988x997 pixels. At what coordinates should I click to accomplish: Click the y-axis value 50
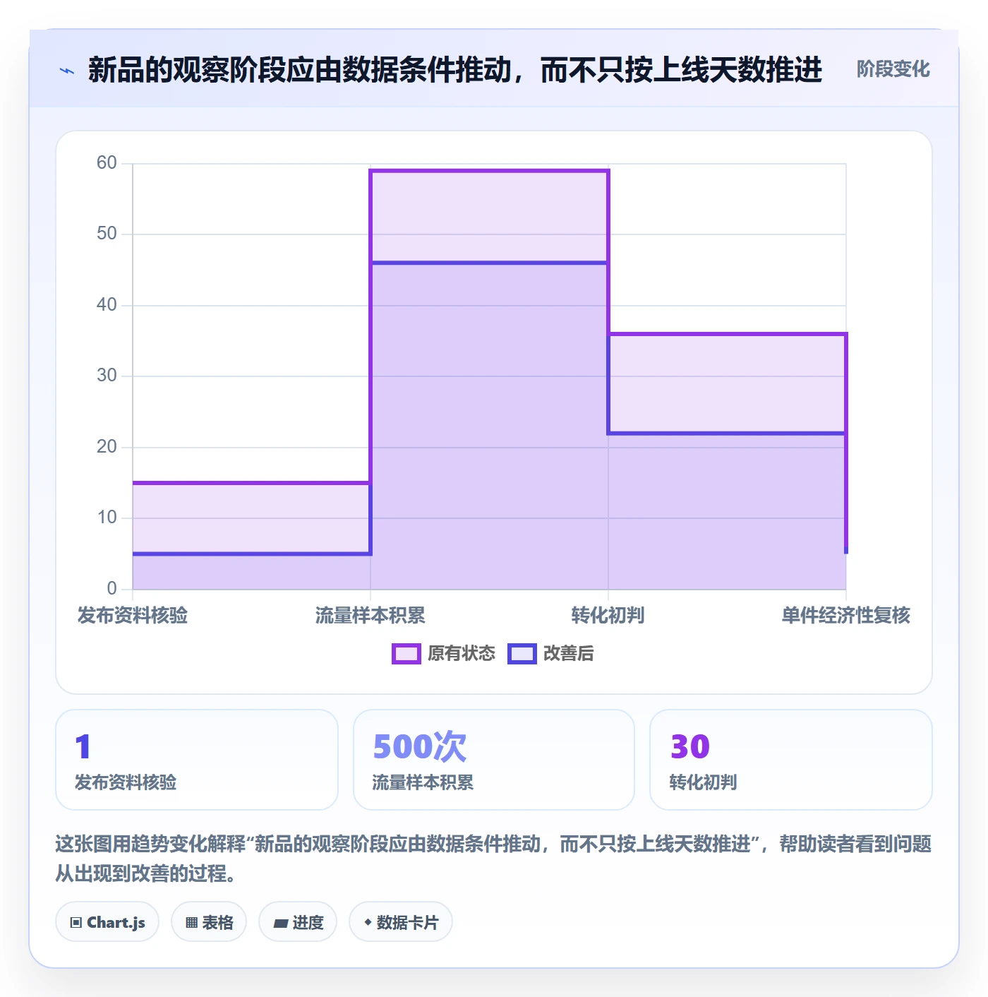[x=107, y=234]
